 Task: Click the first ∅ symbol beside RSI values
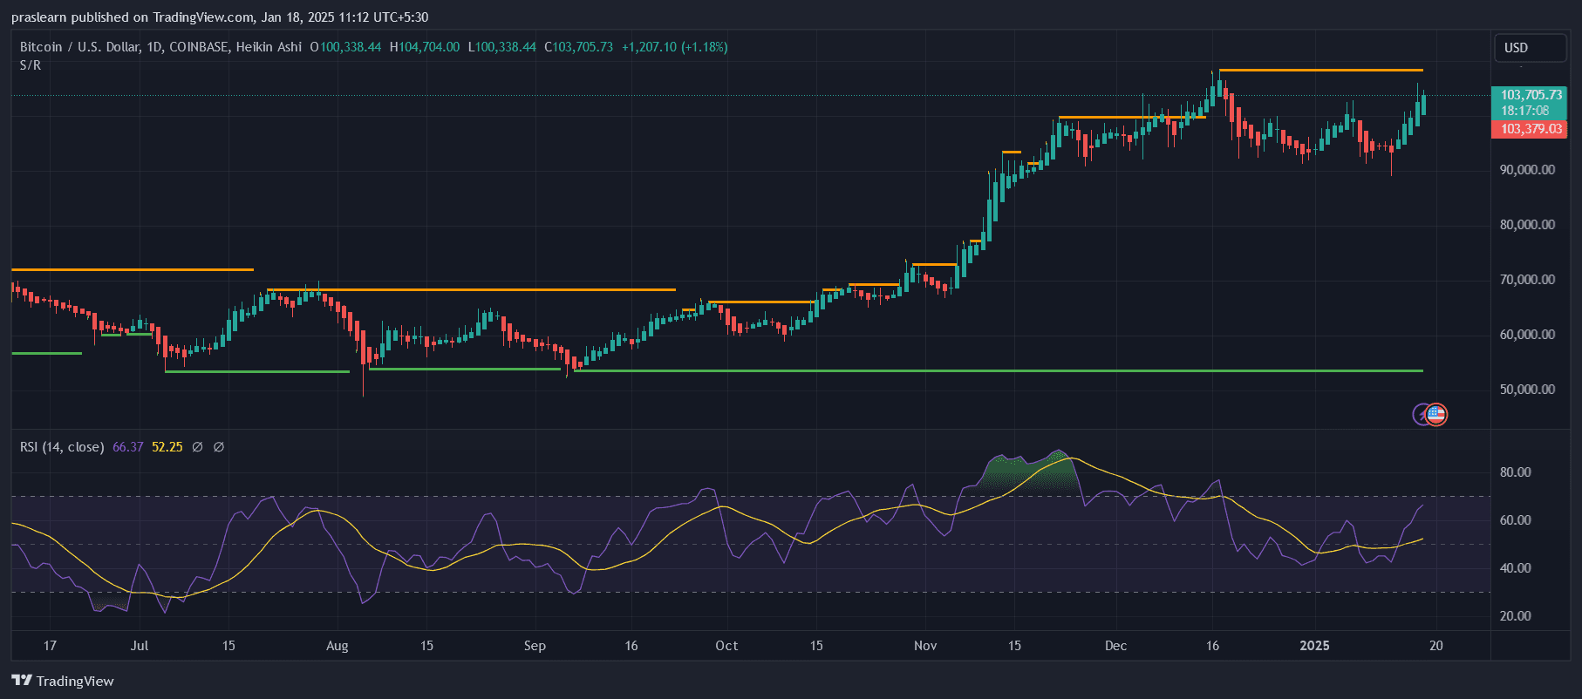click(197, 447)
